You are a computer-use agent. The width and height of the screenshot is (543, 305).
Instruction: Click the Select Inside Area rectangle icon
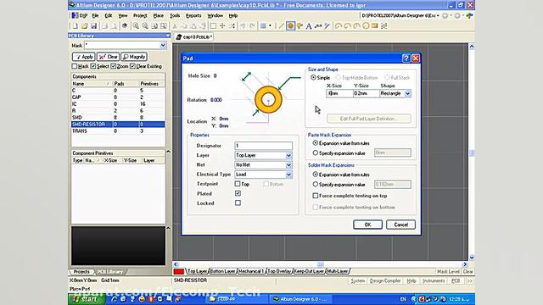coord(213,26)
